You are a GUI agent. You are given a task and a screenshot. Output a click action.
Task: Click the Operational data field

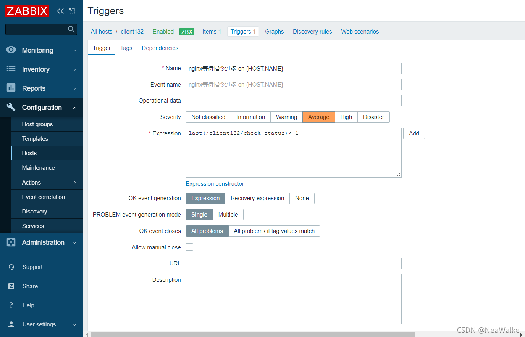point(294,101)
